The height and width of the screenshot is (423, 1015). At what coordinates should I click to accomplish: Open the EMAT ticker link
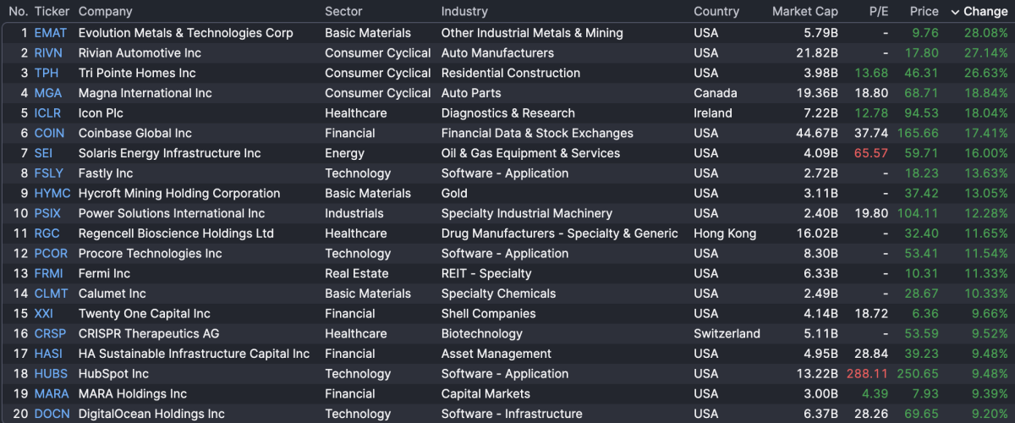click(50, 33)
